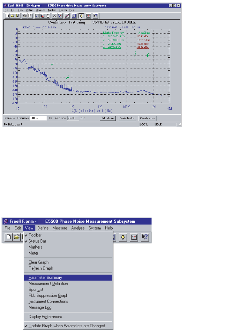Image resolution: width=248 pixels, height=333 pixels.
Task: Click the yellow diamond Markers icon in Conf_8644B toolbar
Action: [x=81, y=16]
